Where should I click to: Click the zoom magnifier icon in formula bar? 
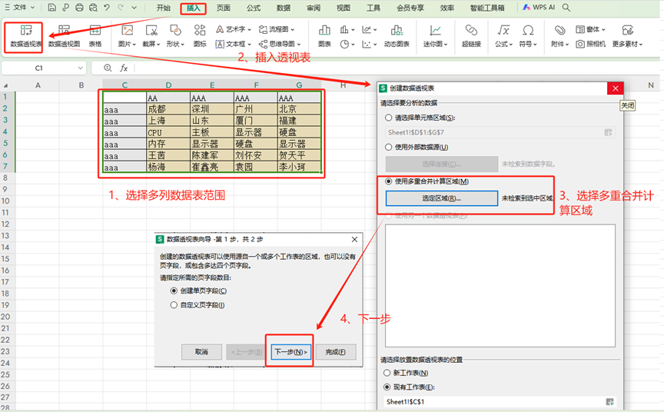108,68
